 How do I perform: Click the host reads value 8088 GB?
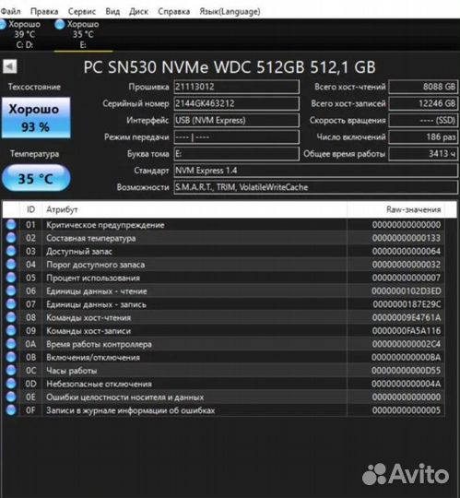[x=423, y=87]
